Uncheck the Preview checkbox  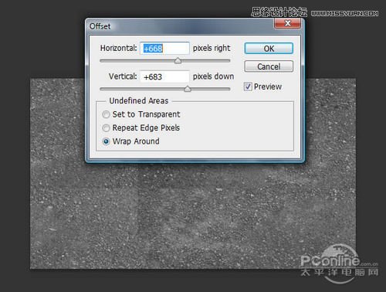tap(248, 87)
